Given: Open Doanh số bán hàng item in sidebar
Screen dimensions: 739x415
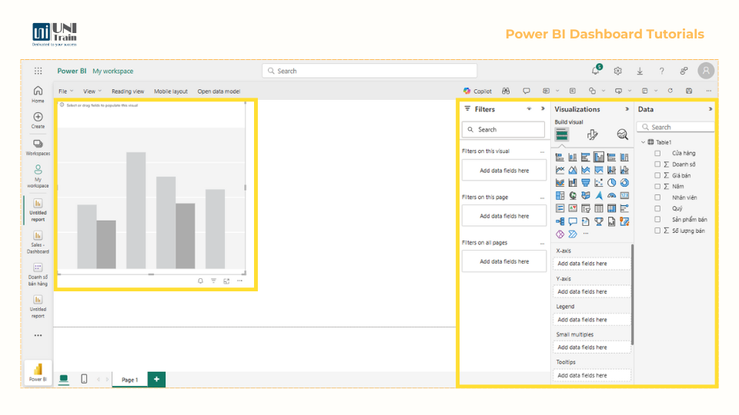Looking at the screenshot, I should tap(38, 274).
